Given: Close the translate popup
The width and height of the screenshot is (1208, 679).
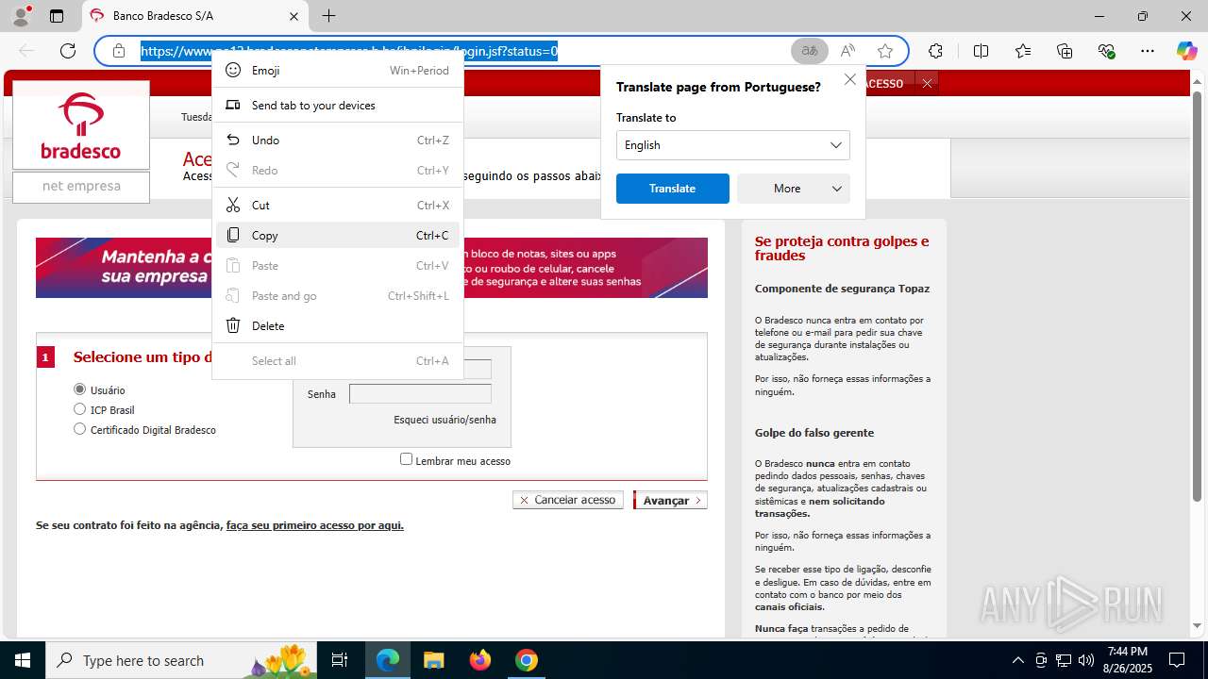Looking at the screenshot, I should pos(849,80).
